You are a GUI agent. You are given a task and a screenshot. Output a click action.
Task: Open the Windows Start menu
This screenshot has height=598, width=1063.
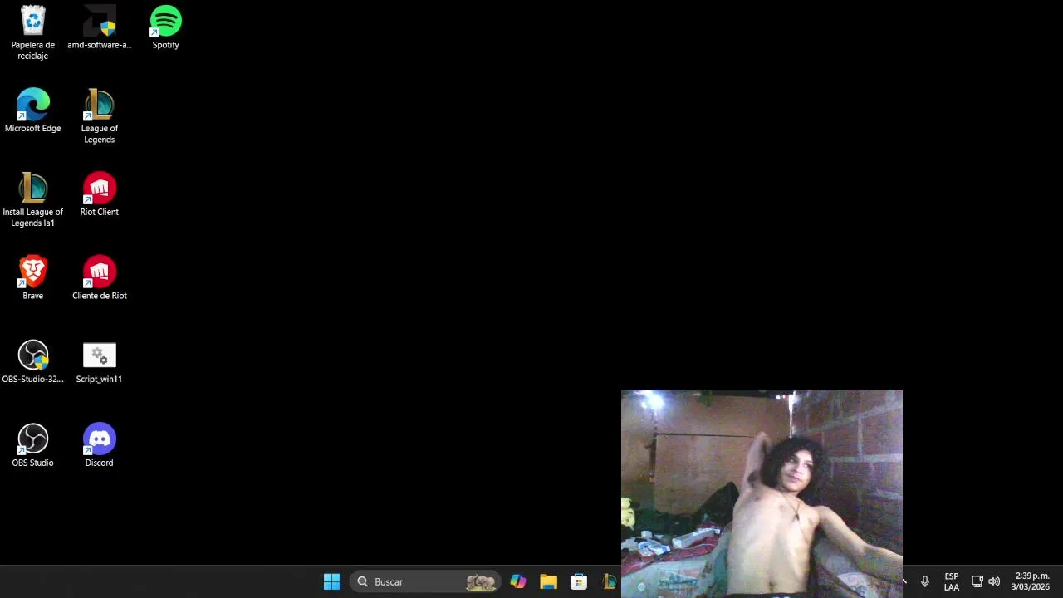pos(331,581)
